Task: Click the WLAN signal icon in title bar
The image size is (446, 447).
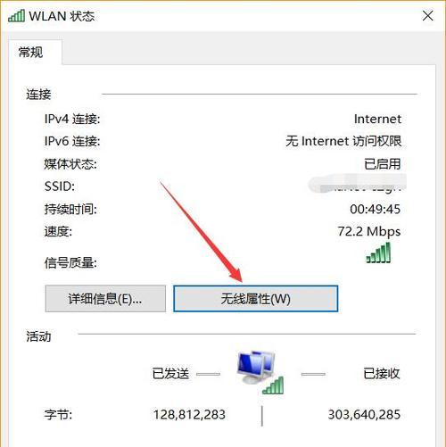Action: coord(16,16)
